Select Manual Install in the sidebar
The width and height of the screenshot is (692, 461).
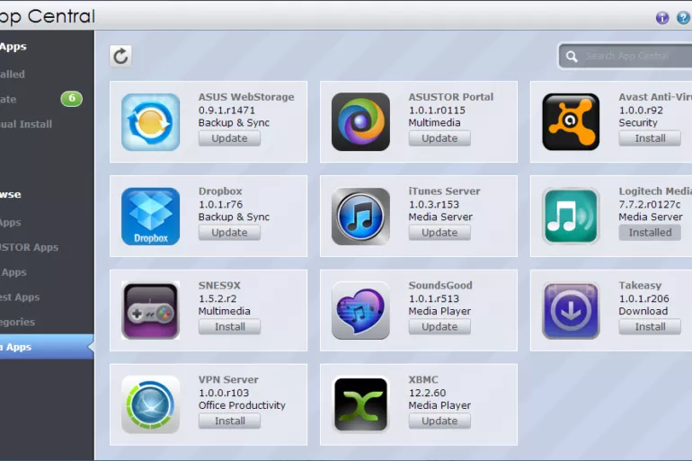coord(27,124)
